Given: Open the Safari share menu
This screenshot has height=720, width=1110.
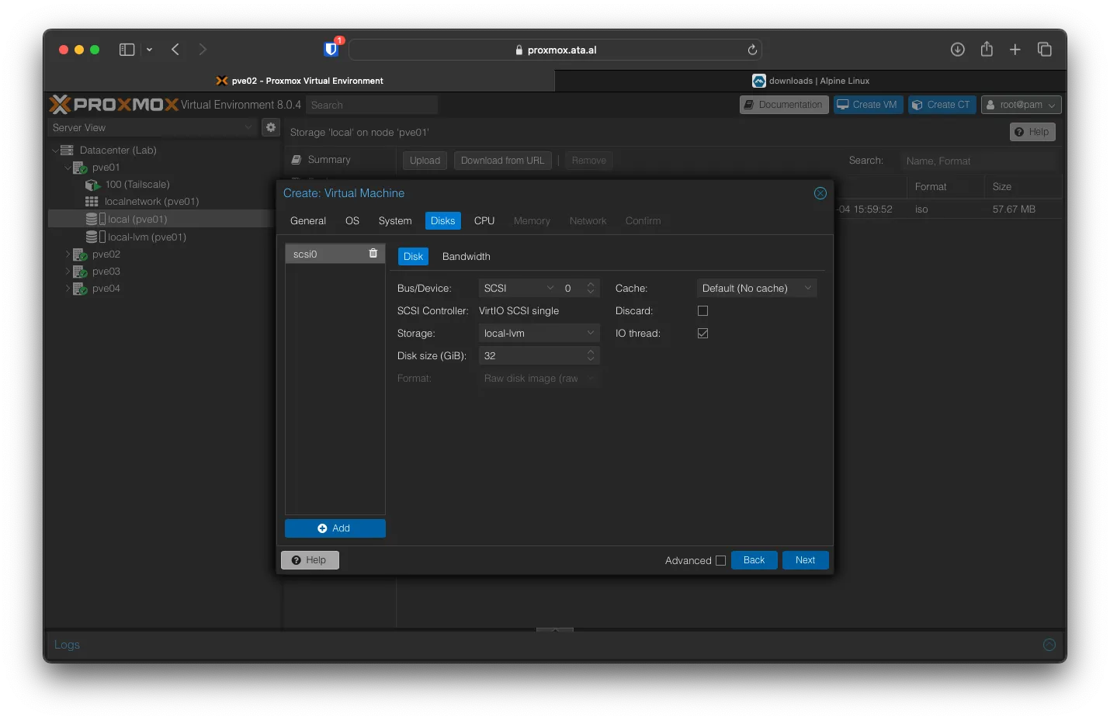Looking at the screenshot, I should pos(987,49).
